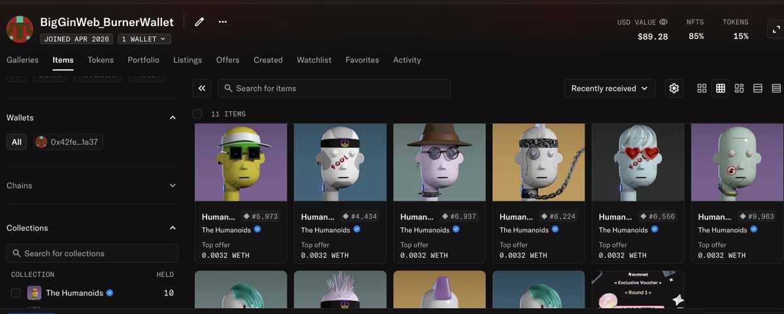Show the Activity tab
784x314 pixels.
pos(407,60)
